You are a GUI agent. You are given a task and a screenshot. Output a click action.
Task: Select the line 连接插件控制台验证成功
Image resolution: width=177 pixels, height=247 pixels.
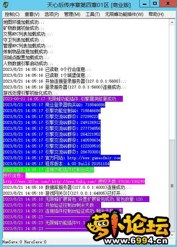tap(63, 211)
